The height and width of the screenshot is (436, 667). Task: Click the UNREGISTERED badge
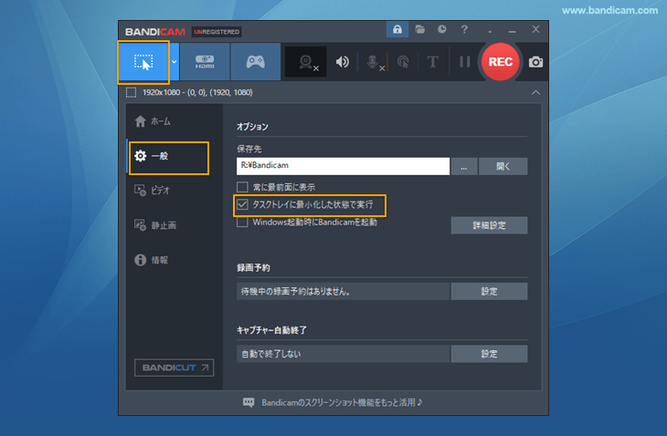217,32
